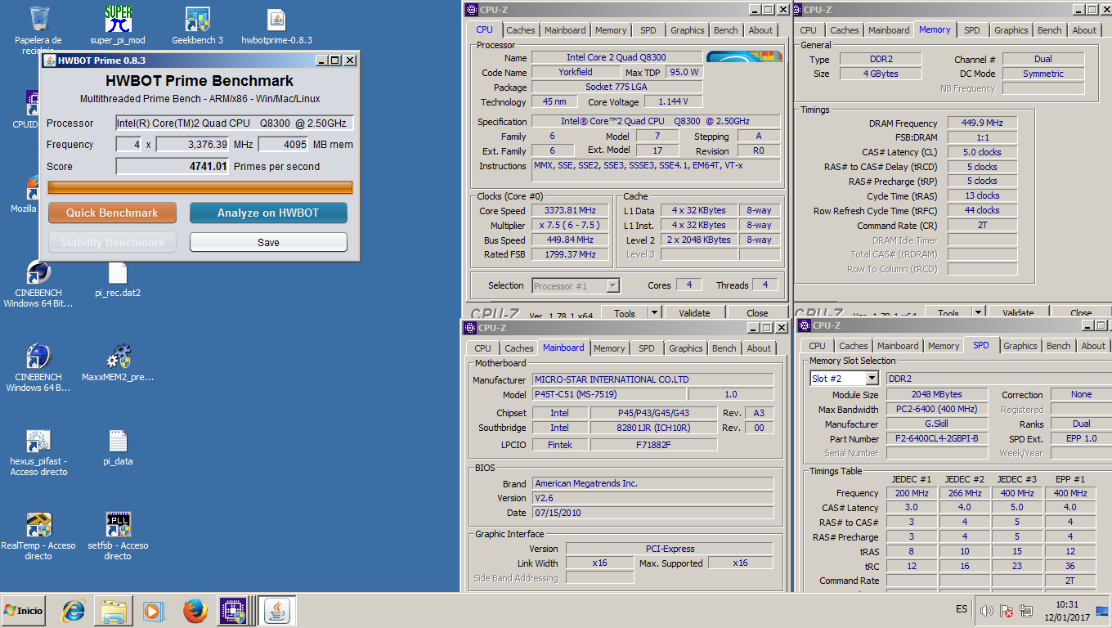Start the Quick Benchmark
Image resolution: width=1112 pixels, height=628 pixels.
[112, 213]
